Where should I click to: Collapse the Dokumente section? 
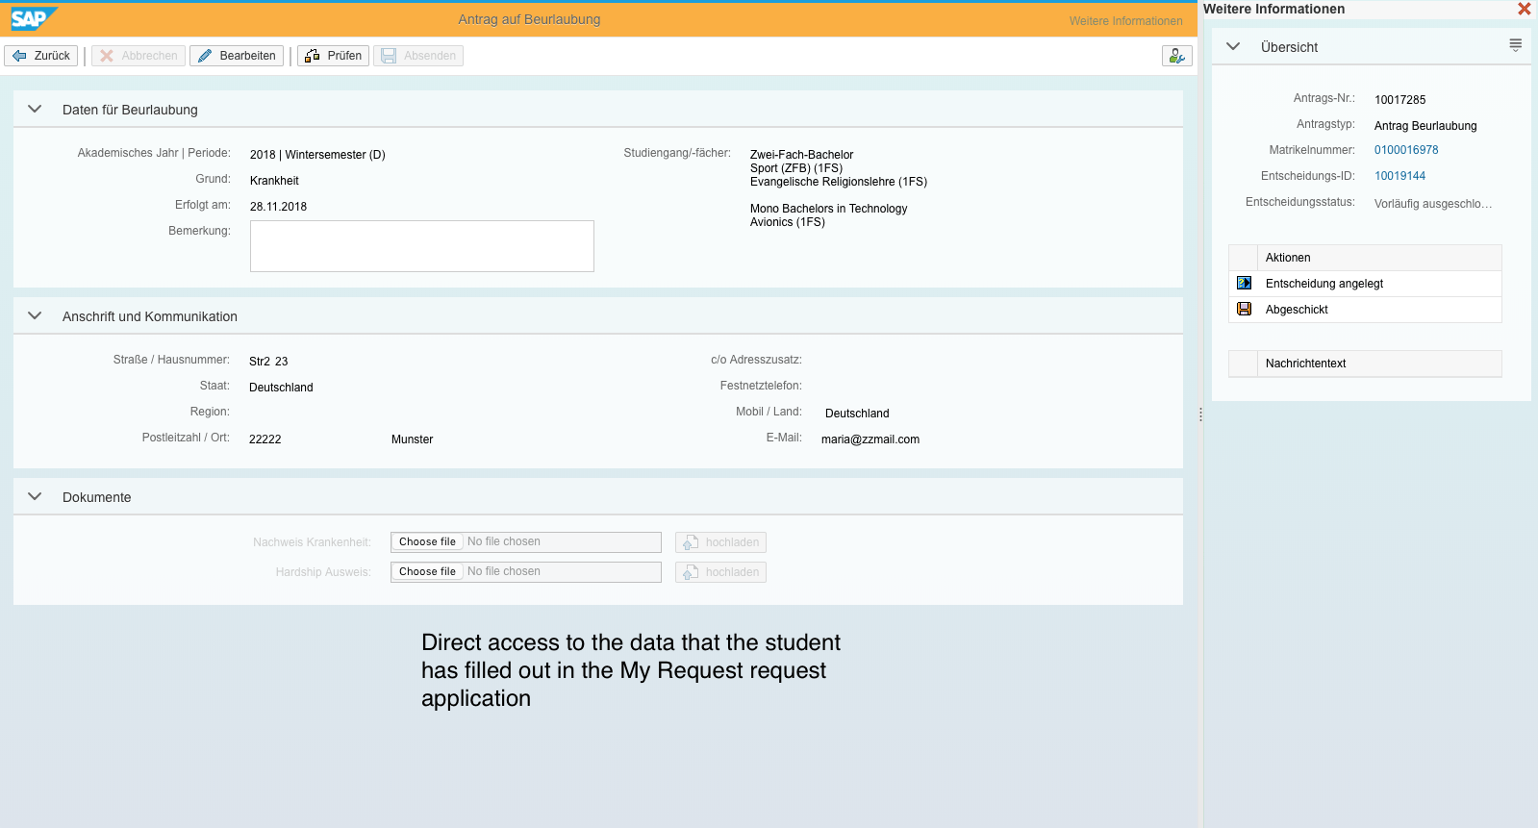(36, 497)
